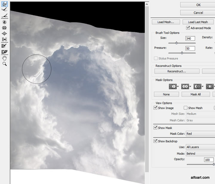This screenshot has height=184, width=215.
Task: Open the Mask Color dropdown
Action: pos(200,134)
